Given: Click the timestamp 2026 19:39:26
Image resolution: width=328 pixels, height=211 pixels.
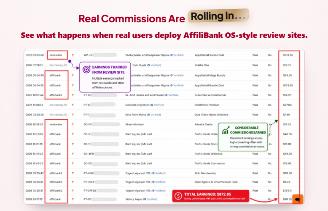Looking at the screenshot, I should [x=34, y=125].
